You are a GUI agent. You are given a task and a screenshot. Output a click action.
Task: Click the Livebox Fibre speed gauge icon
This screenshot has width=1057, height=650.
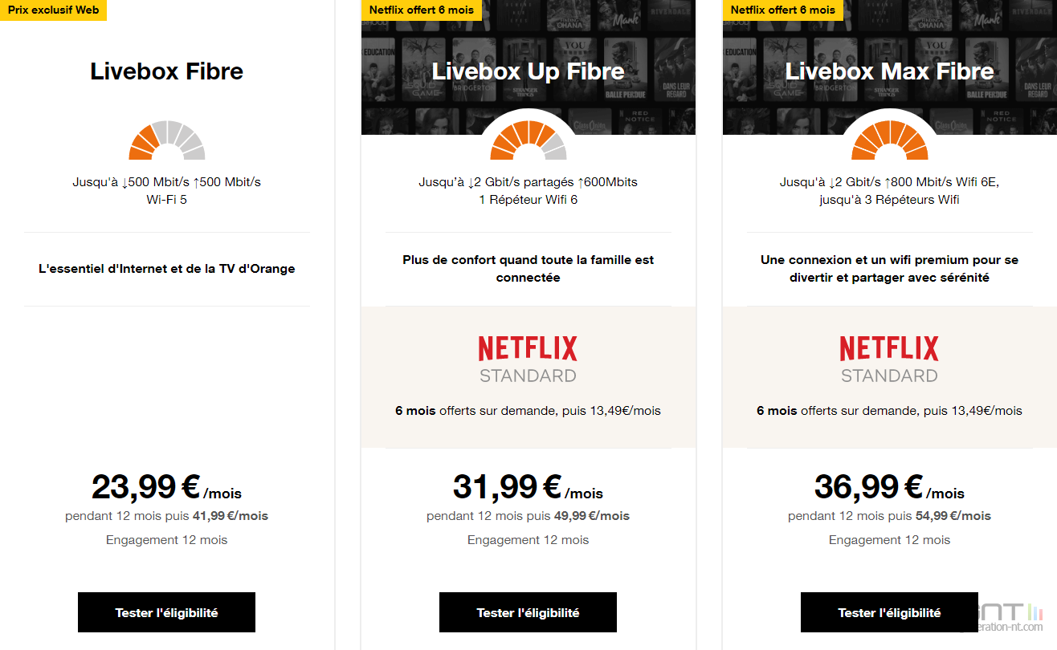pos(167,141)
